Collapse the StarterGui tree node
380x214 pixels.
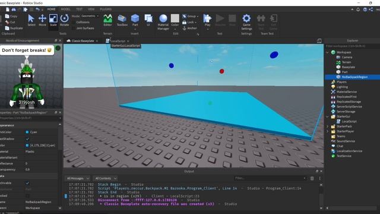(327, 117)
